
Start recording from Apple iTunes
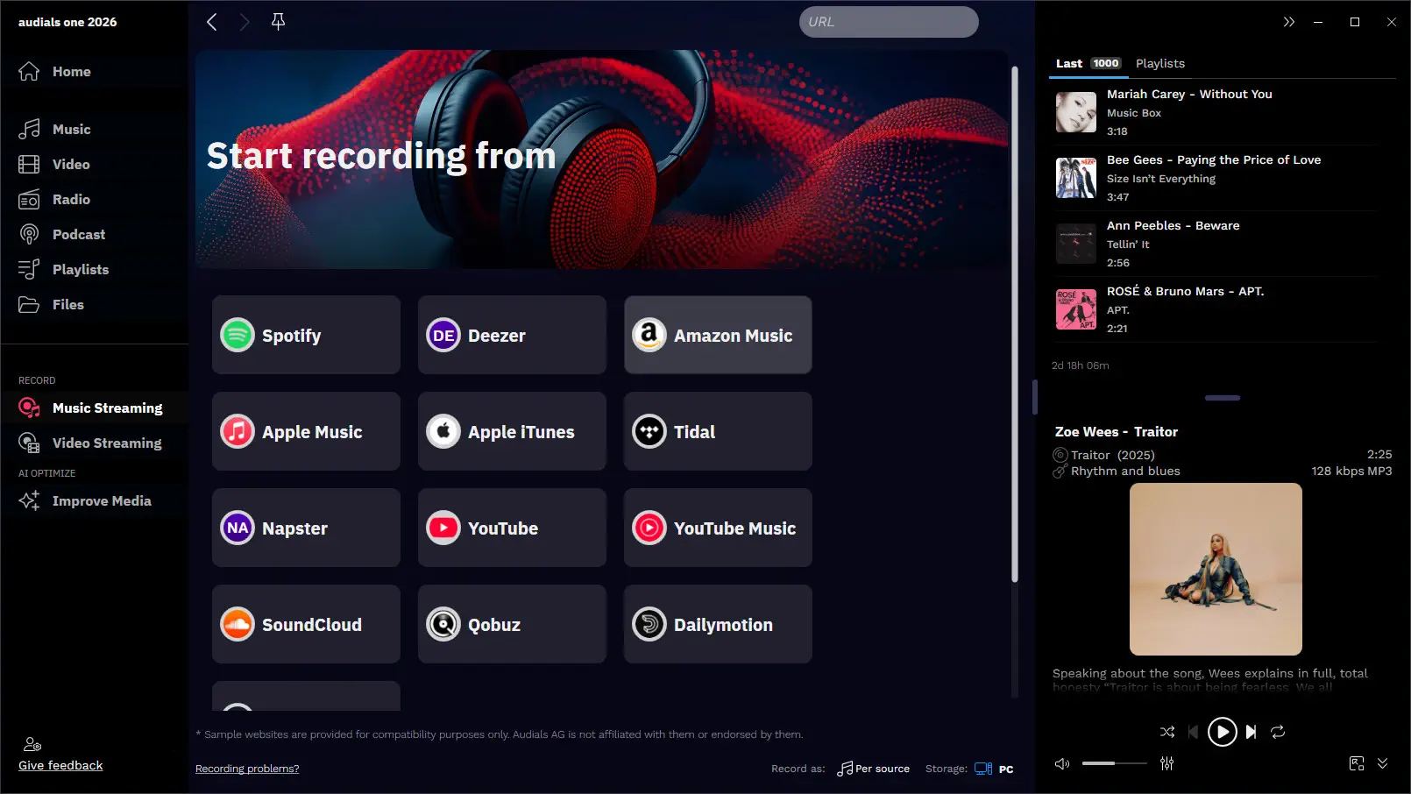coord(512,432)
